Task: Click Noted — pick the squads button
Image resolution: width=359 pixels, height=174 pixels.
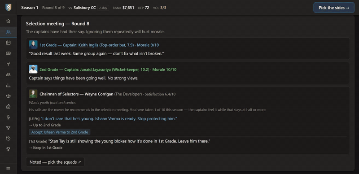Action: coord(55,162)
